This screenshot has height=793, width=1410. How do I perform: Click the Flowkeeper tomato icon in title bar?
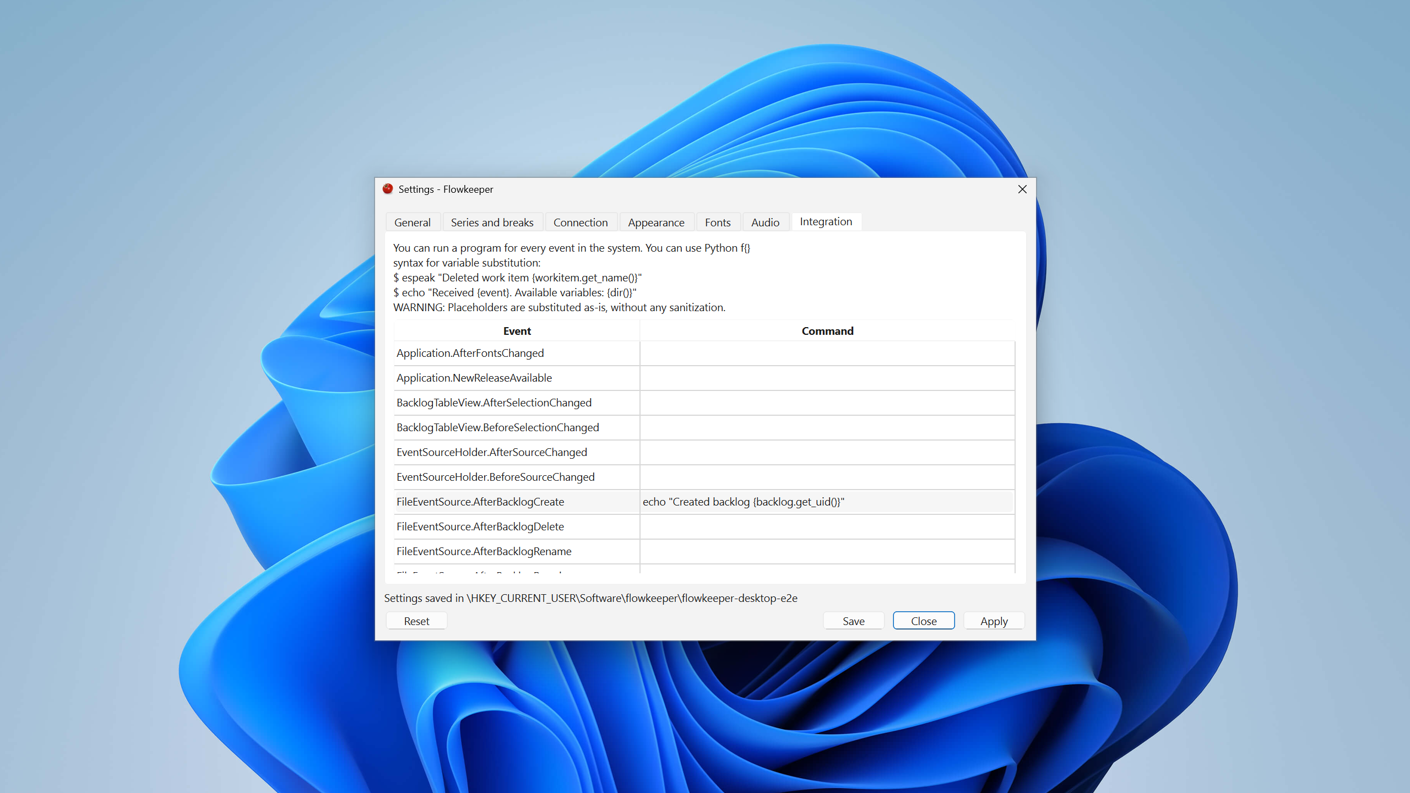pyautogui.click(x=388, y=189)
